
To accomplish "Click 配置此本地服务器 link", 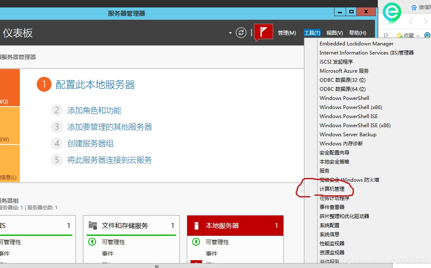I will [x=95, y=85].
